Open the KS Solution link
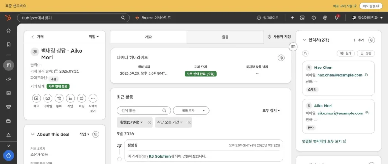388x164 pixels. [x=160, y=156]
